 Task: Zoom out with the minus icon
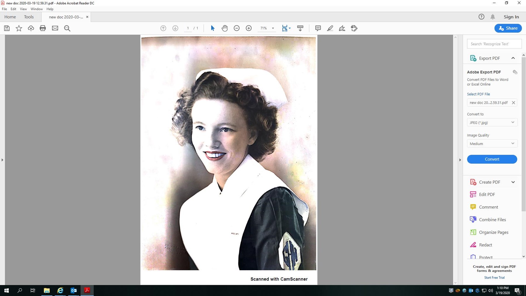point(237,28)
